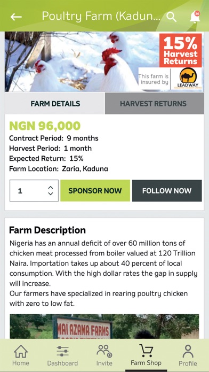
Task: Tap the Leadway insurance logo
Action: [x=187, y=79]
